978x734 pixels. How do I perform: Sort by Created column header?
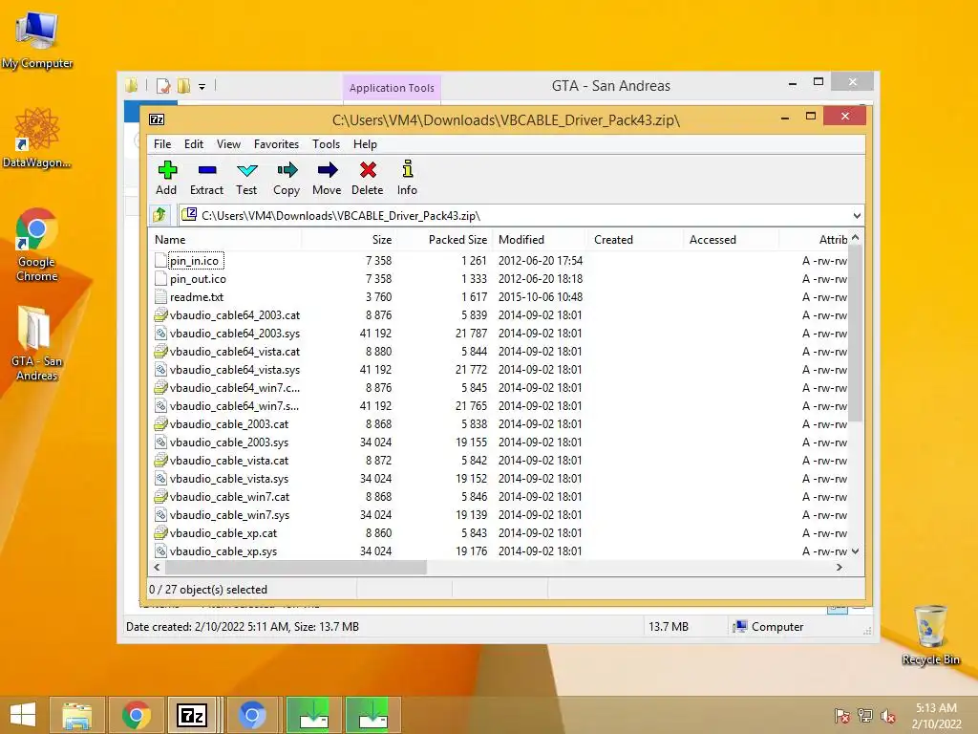(635, 240)
